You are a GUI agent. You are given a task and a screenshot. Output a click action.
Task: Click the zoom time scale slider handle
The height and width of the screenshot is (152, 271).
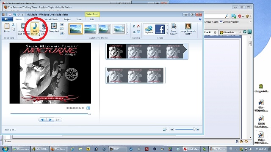pyautogui.click(x=194, y=129)
